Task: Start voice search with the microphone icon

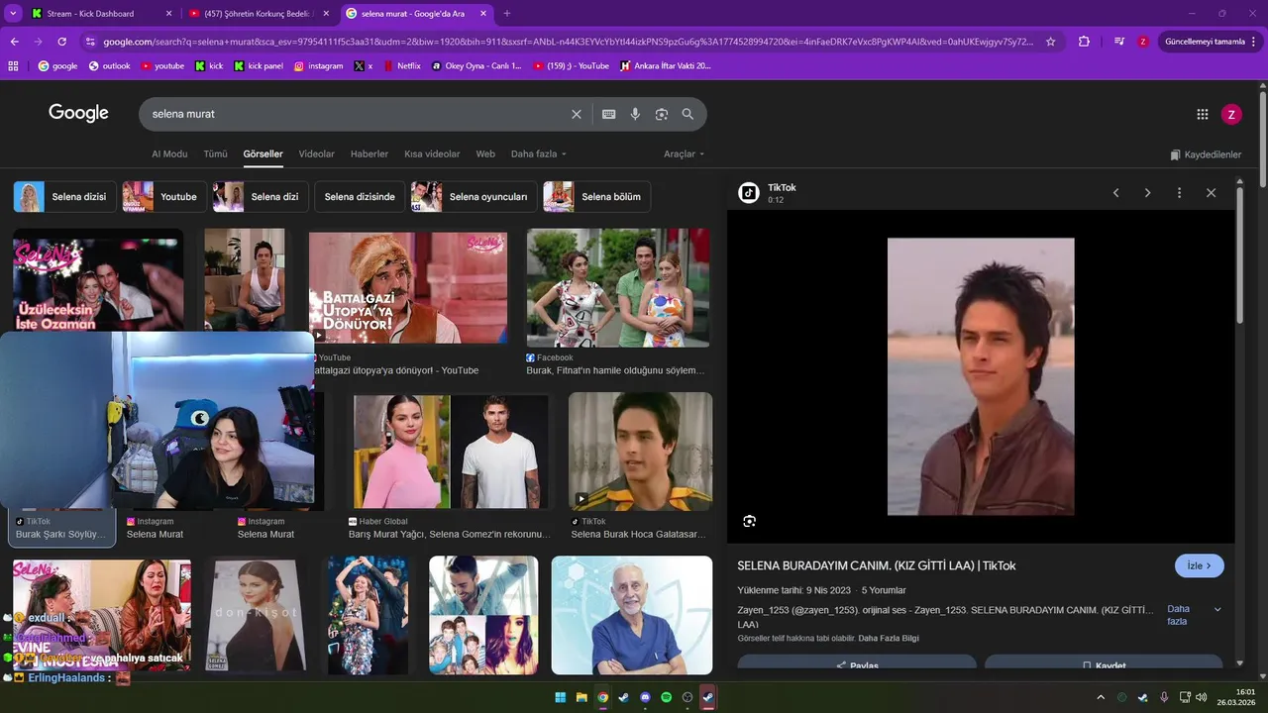Action: [635, 114]
